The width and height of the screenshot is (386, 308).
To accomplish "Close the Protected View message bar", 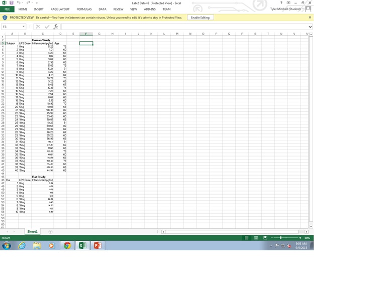I will pos(310,18).
